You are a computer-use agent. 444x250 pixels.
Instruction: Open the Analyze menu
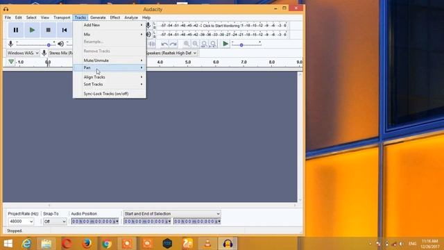(131, 17)
